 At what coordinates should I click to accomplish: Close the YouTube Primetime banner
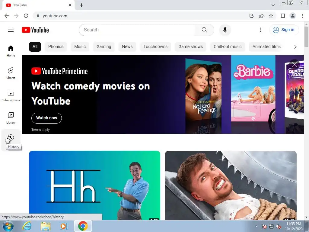coord(295,65)
